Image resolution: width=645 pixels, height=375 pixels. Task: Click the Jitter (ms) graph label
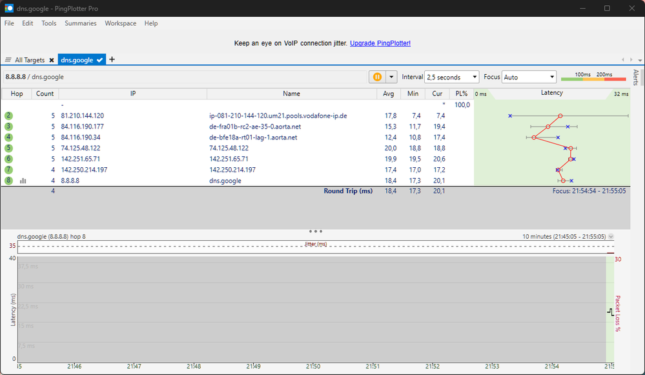pos(316,244)
